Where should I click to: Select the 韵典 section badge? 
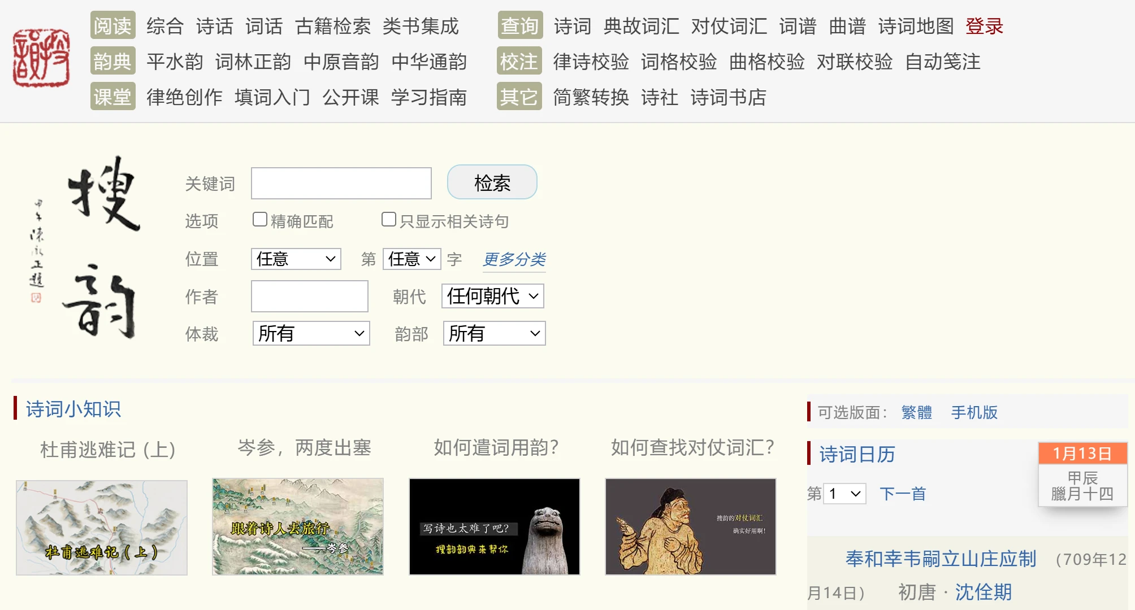coord(112,62)
